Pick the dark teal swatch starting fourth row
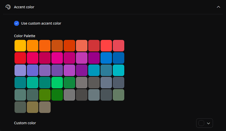Viewport: 226px width, 131px height. (x=20, y=83)
